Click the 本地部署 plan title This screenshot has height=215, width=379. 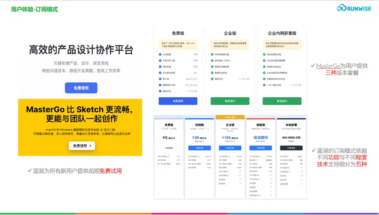[291, 125]
